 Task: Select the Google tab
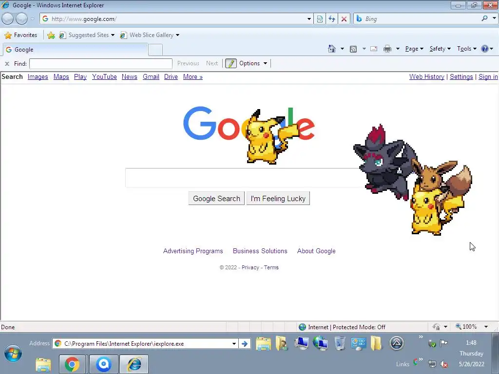click(76, 50)
